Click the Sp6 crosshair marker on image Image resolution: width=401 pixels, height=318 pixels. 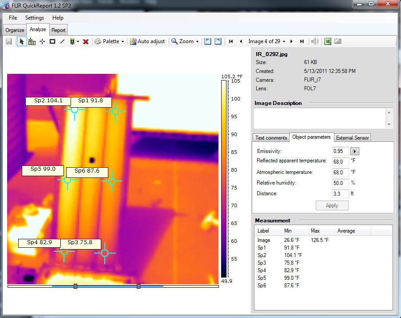pos(112,181)
